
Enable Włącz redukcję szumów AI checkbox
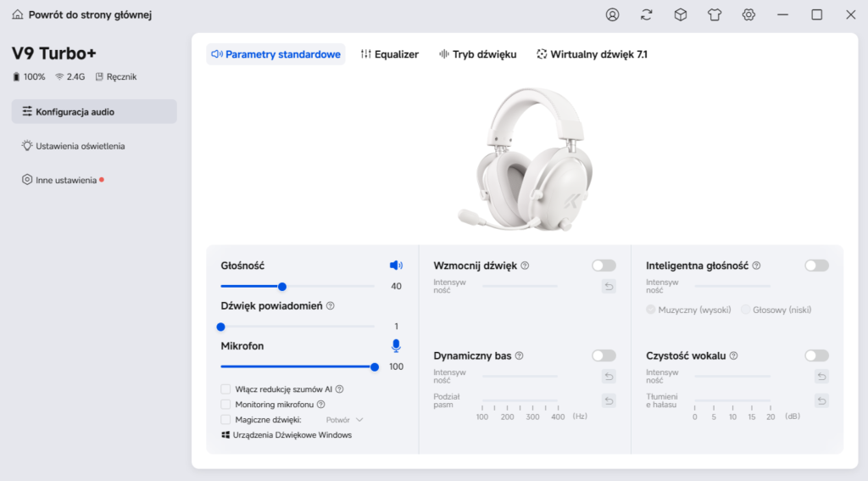coord(225,389)
